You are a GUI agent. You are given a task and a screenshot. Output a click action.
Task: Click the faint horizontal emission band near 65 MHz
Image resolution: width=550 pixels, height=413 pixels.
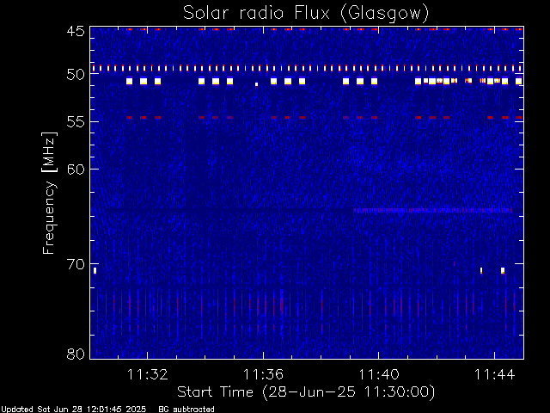432,210
